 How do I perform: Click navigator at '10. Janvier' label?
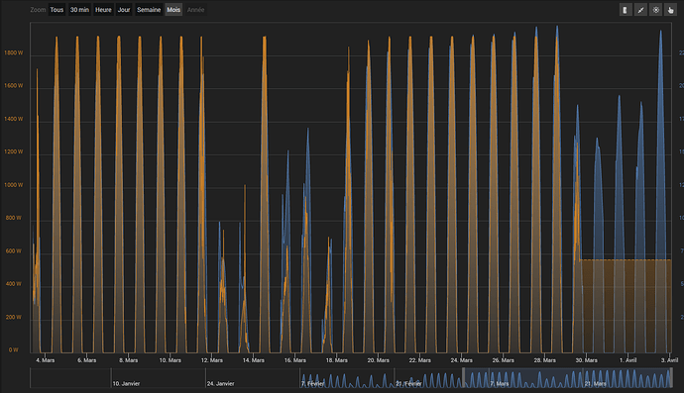pos(127,383)
